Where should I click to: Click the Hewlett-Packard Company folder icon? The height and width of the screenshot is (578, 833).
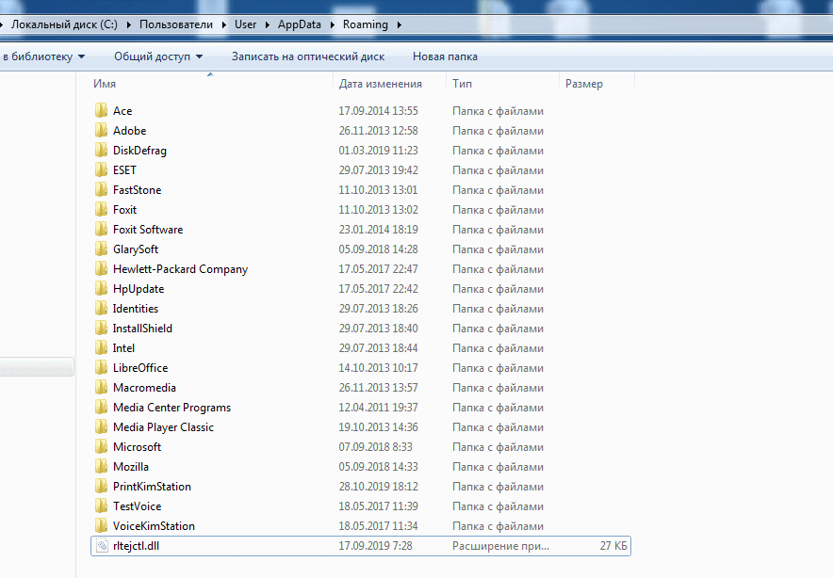pos(101,268)
